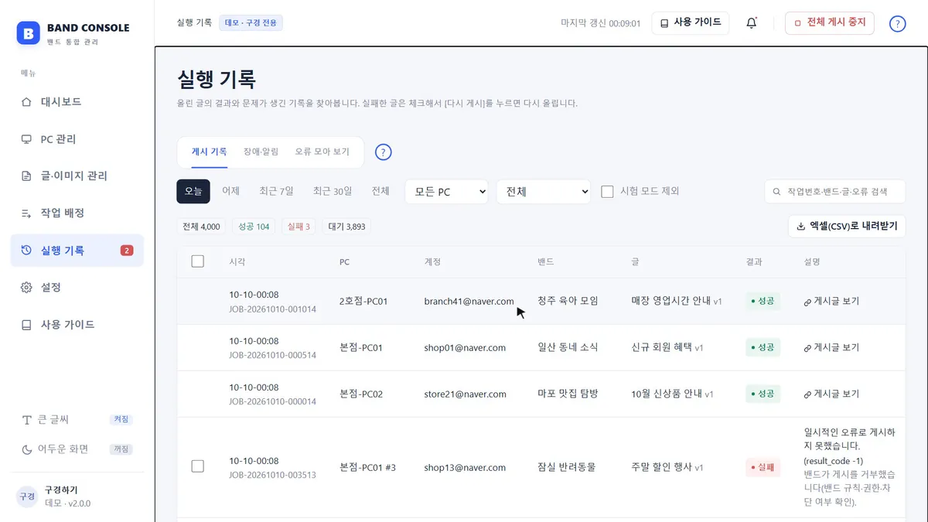The height and width of the screenshot is (522, 928).
Task: Click the 어두운 화면 moon icon
Action: pyautogui.click(x=27, y=449)
